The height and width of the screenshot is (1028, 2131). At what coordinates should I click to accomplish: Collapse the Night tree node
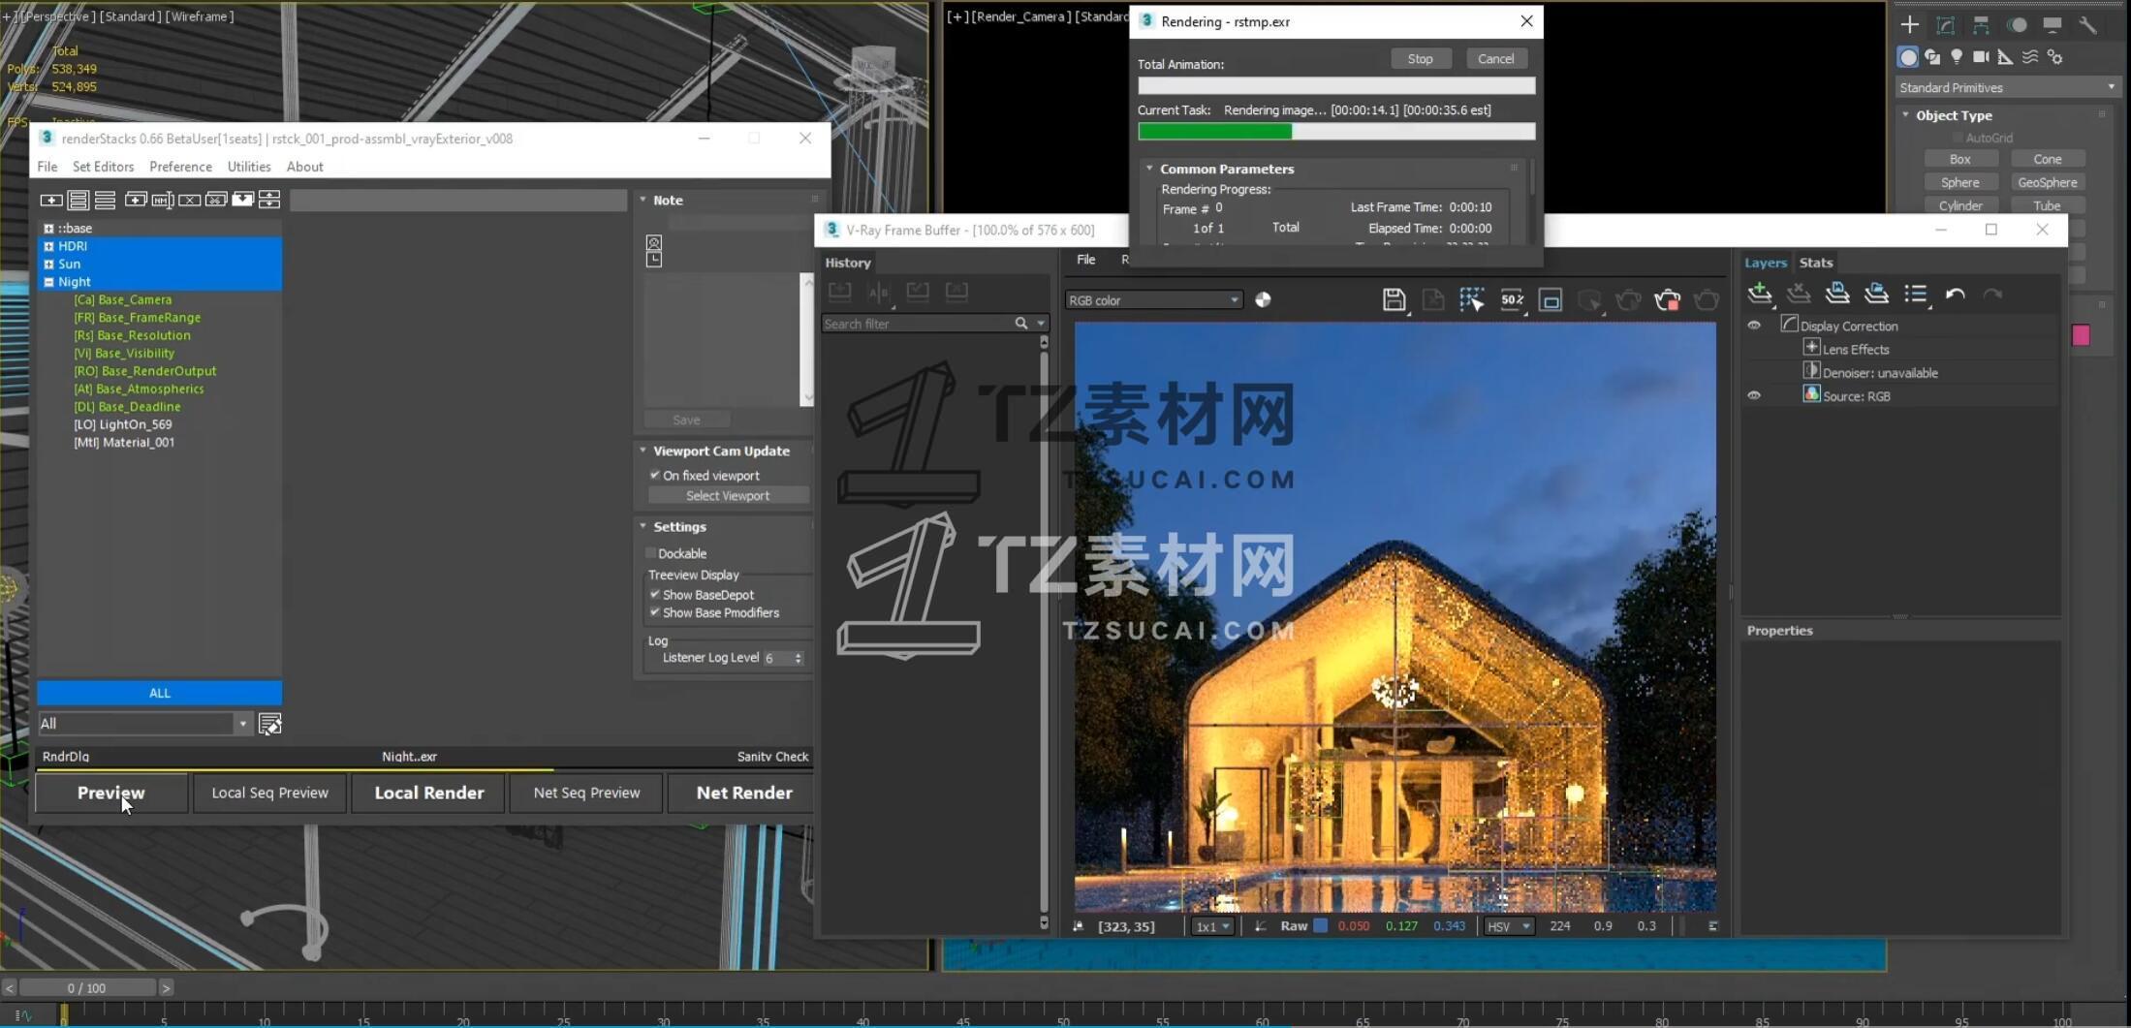click(x=48, y=282)
